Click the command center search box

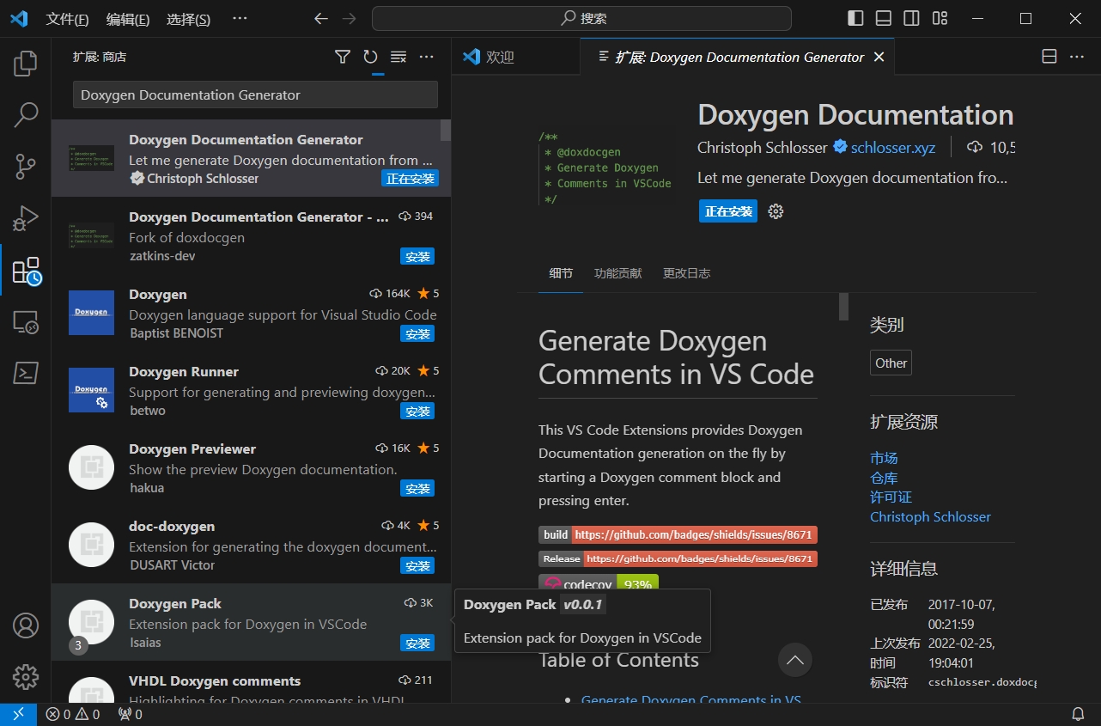point(581,18)
